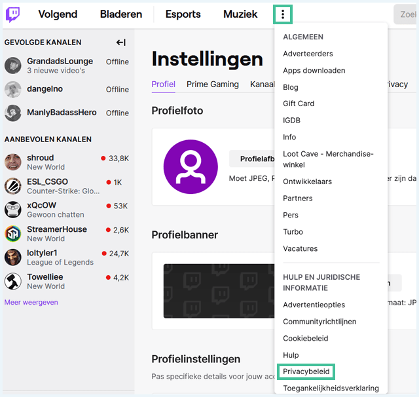Select Ontwikkelaars menu entry

tap(307, 181)
